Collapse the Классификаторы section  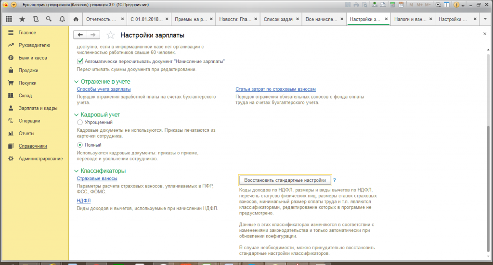pyautogui.click(x=76, y=171)
